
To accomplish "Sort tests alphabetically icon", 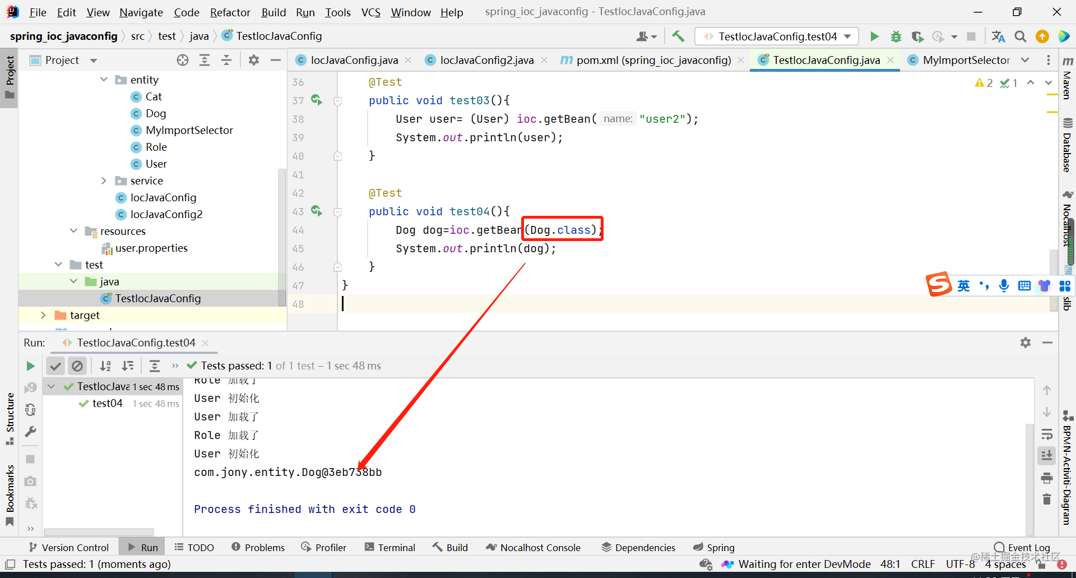I will 105,366.
